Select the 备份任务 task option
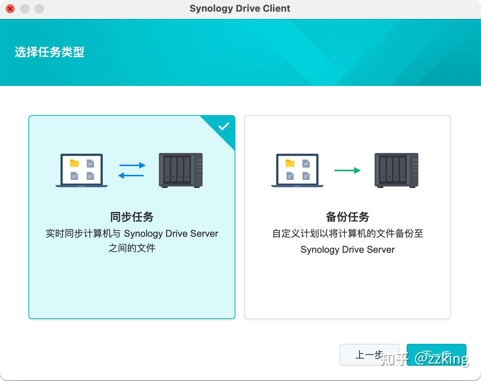The height and width of the screenshot is (381, 481). coord(347,217)
